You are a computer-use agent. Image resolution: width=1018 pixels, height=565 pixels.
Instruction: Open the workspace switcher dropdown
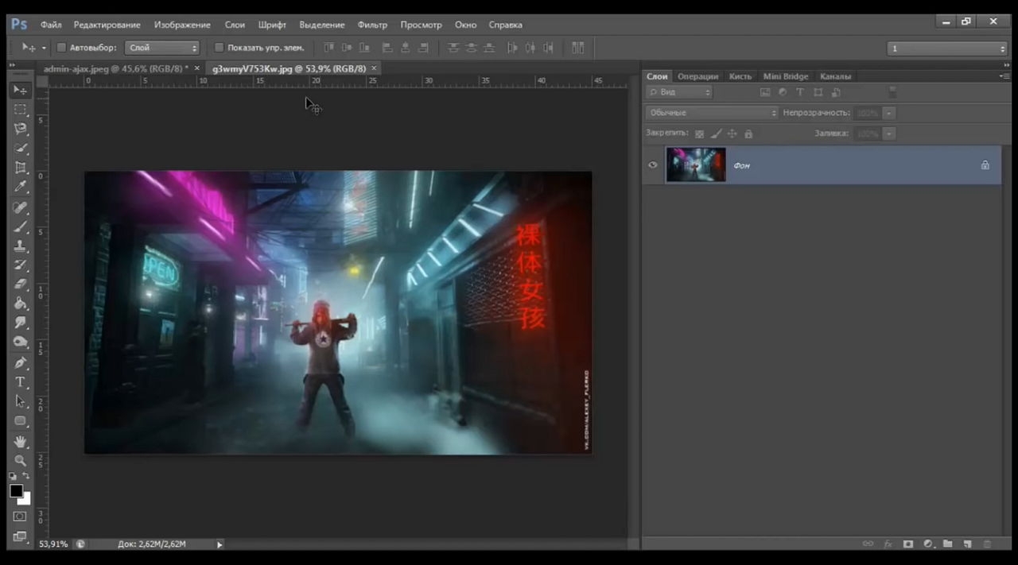(x=947, y=48)
